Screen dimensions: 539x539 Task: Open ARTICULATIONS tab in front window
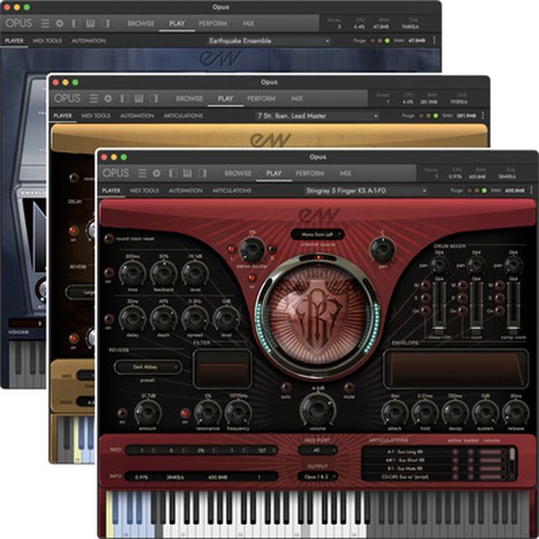232,190
